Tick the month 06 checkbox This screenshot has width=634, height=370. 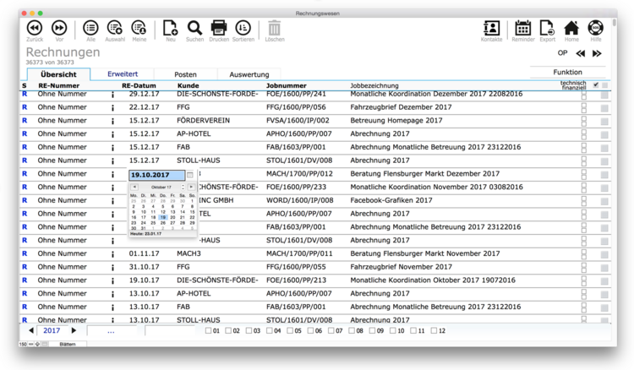(x=309, y=330)
